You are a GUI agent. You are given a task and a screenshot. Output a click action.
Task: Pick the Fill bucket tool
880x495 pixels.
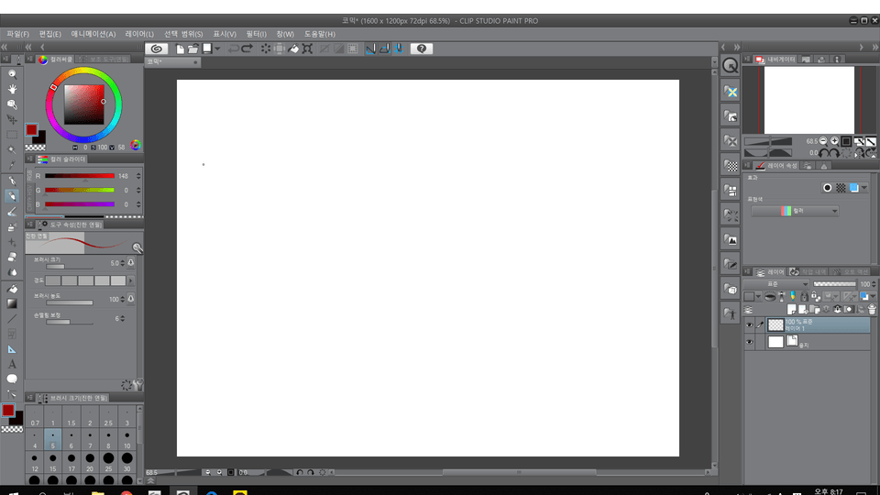(12, 288)
